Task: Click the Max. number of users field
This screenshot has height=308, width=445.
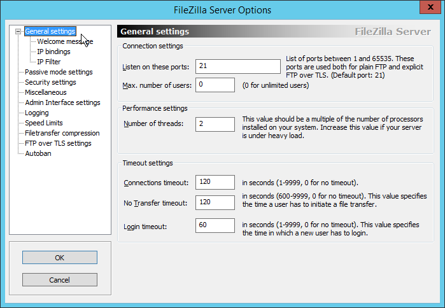Action: pos(215,85)
